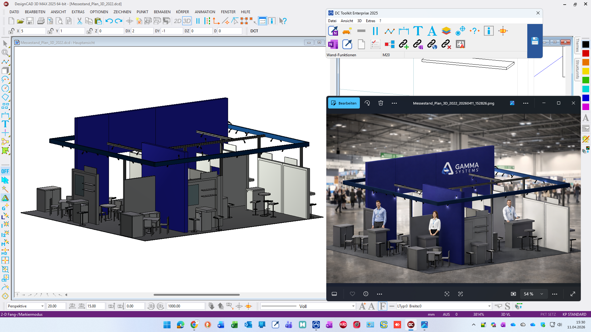The image size is (591, 332).
Task: Toggle the 3D mode button
Action: point(187,21)
